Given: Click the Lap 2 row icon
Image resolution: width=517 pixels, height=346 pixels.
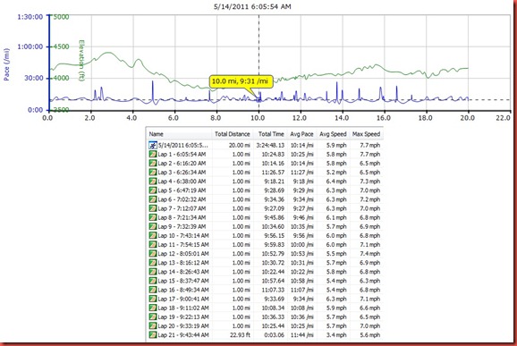Looking at the screenshot, I should tap(153, 163).
